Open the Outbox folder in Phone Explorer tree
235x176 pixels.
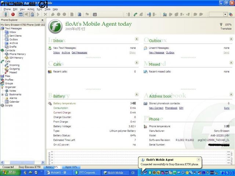[x=14, y=39]
